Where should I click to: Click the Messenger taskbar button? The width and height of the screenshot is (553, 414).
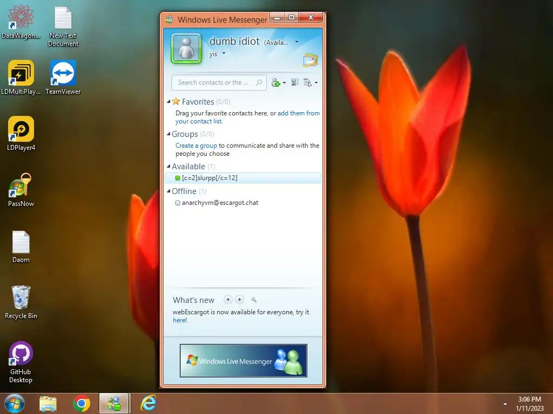click(x=114, y=403)
